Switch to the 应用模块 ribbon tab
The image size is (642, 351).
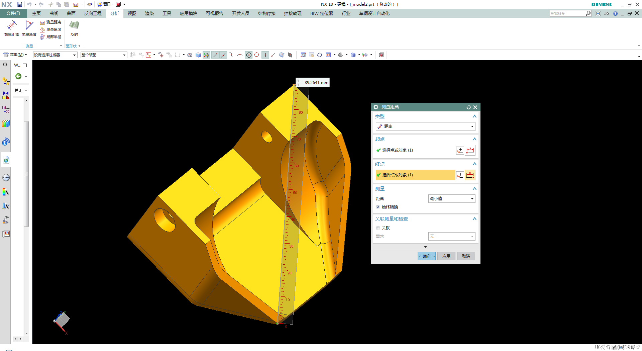coord(189,13)
